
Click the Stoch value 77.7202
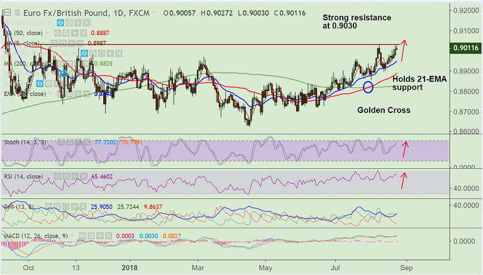pos(106,143)
